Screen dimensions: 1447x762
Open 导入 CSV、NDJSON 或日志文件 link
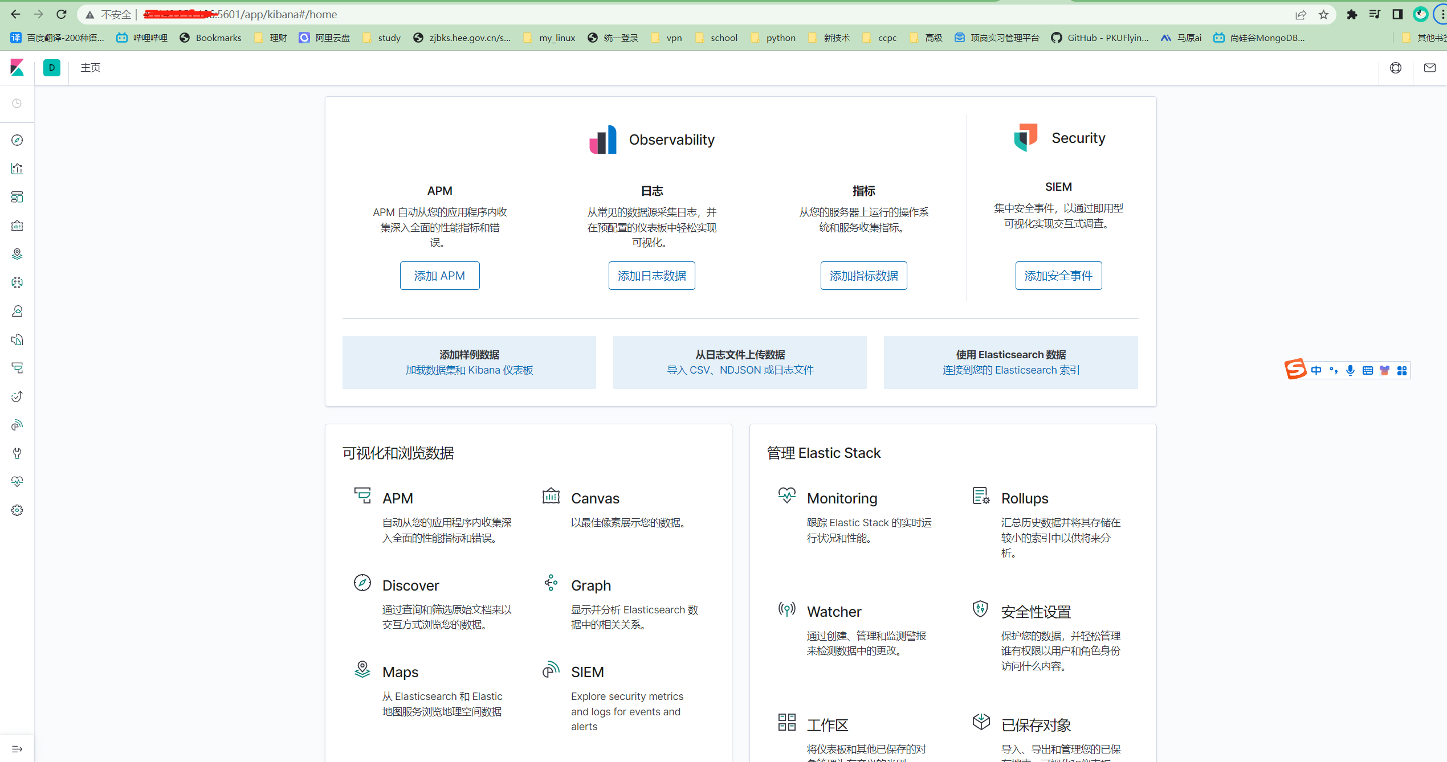[x=740, y=370]
